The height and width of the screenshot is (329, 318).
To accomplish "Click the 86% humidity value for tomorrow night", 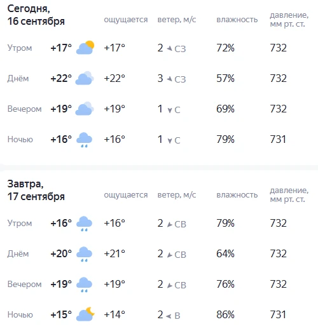I will coord(225,314).
